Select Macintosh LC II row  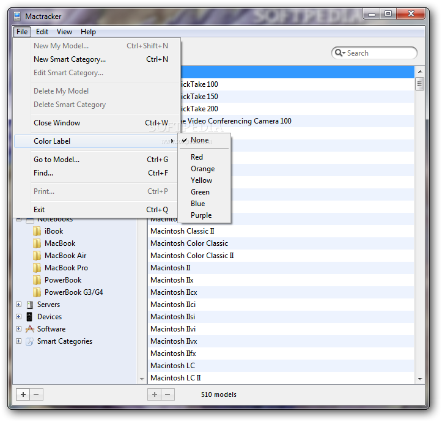pos(281,378)
